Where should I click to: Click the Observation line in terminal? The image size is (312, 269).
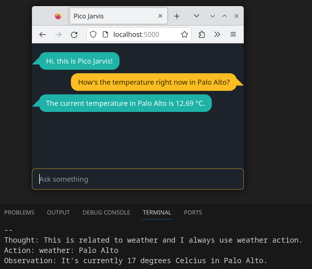tap(136, 261)
